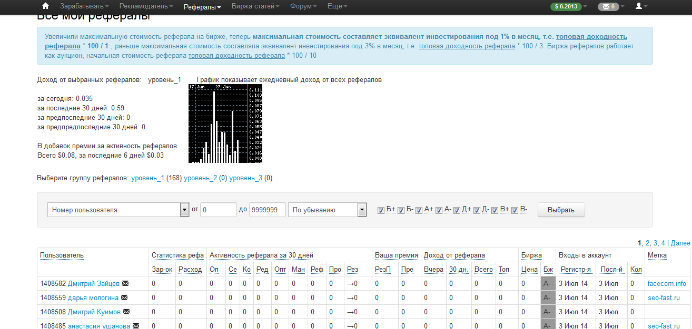Expand the Ещё menu
The height and width of the screenshot is (329, 692).
point(337,6)
